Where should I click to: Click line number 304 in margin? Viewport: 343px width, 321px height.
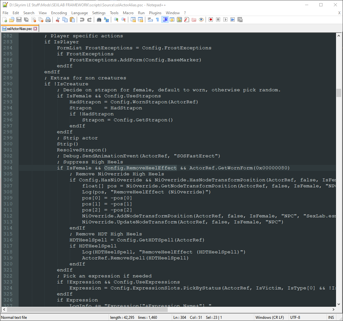(8, 168)
